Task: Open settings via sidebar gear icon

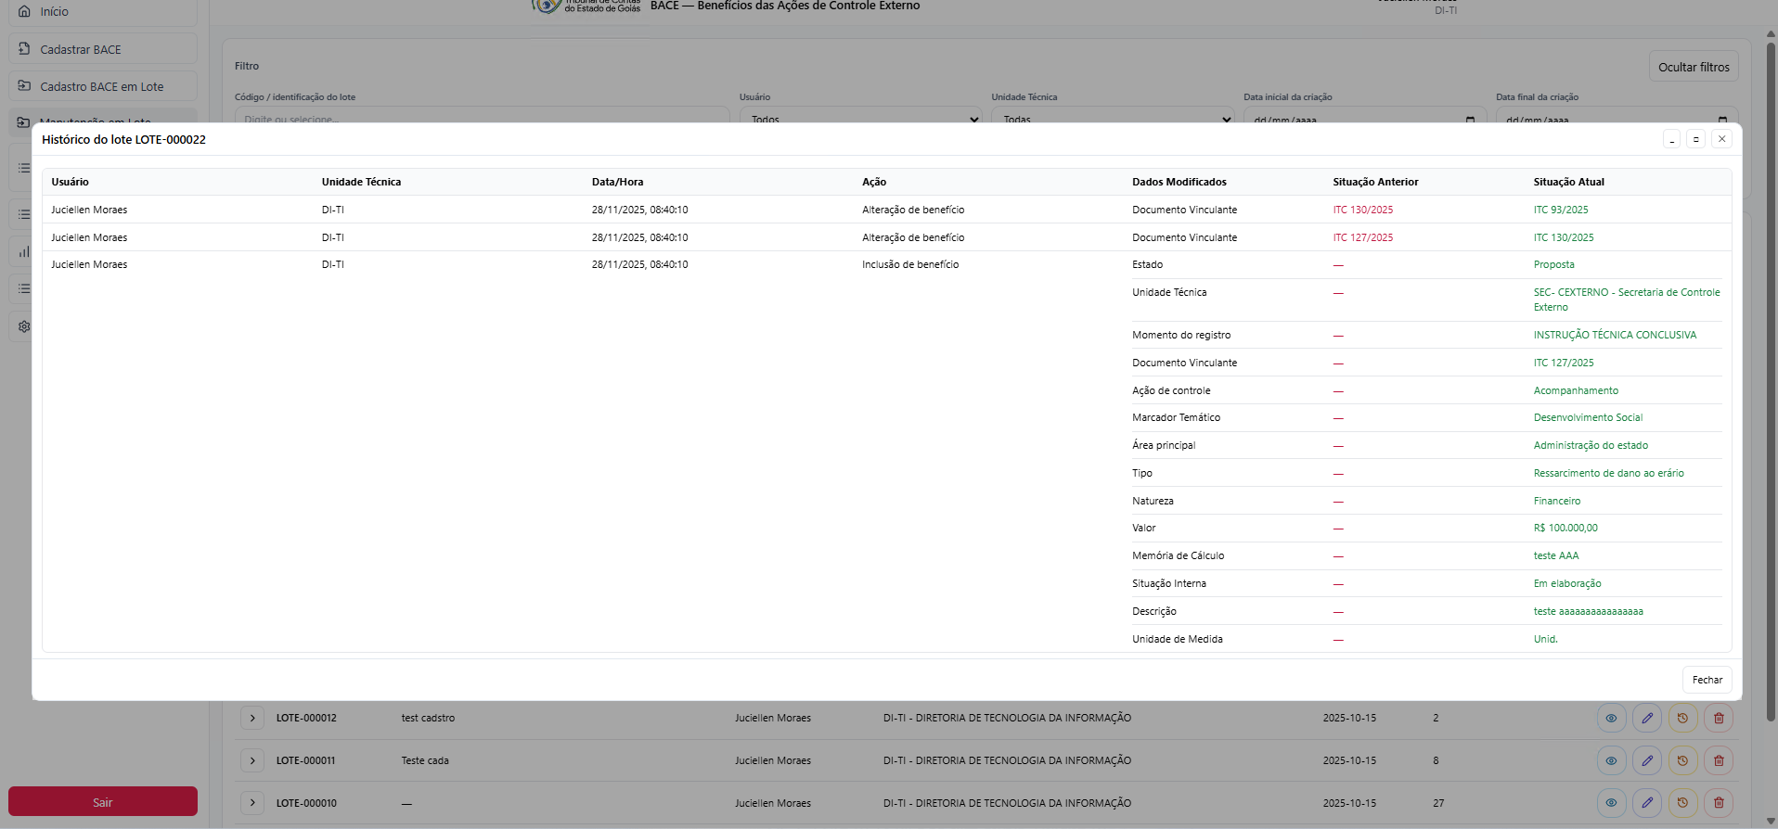Action: (24, 326)
